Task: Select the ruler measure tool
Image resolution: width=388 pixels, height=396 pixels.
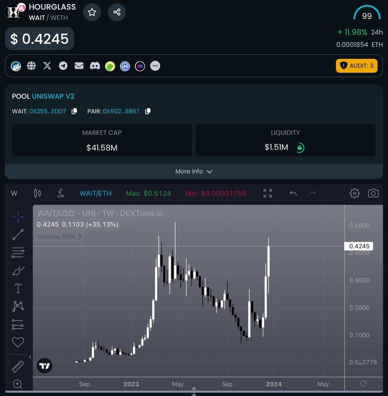Action: 18,366
